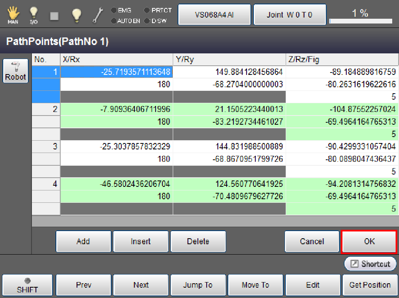Select the X value of point 1
This screenshot has height=298, width=399.
tap(117, 72)
